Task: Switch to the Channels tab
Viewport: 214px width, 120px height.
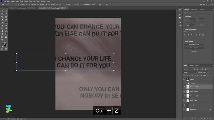Action: [191, 65]
